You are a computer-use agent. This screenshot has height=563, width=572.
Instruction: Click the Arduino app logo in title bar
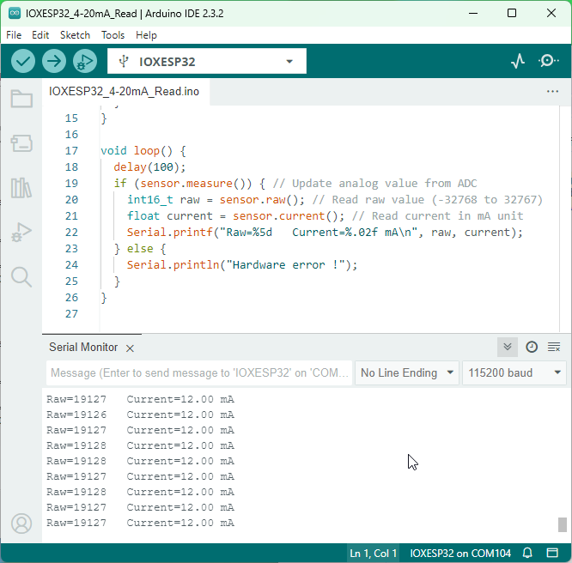coord(15,13)
